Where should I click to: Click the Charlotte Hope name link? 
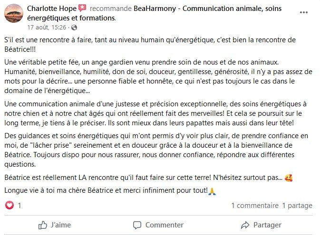[x=52, y=9]
